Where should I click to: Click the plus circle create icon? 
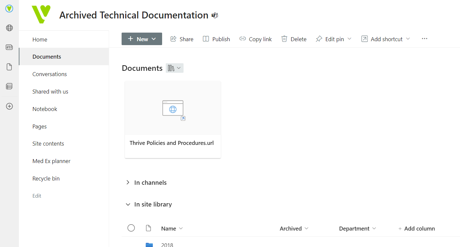coord(9,106)
